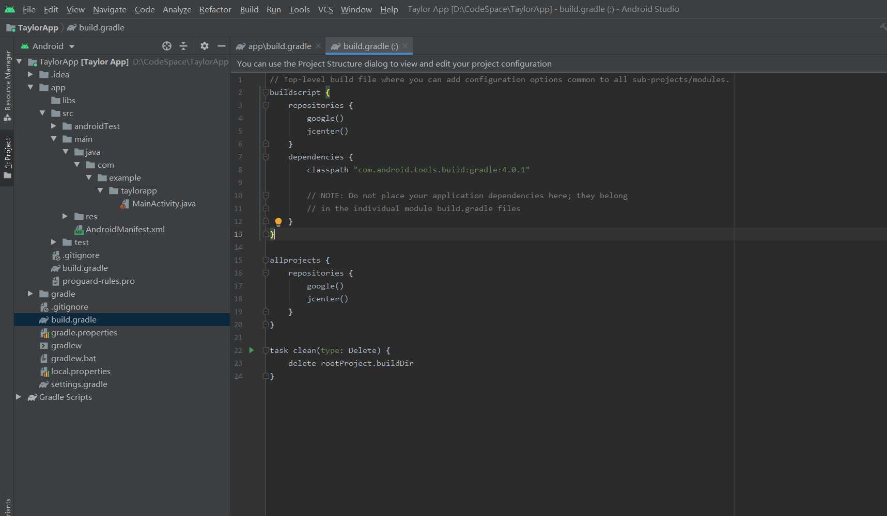Click the collapse all icon in project panel
This screenshot has height=516, width=887.
pos(183,46)
